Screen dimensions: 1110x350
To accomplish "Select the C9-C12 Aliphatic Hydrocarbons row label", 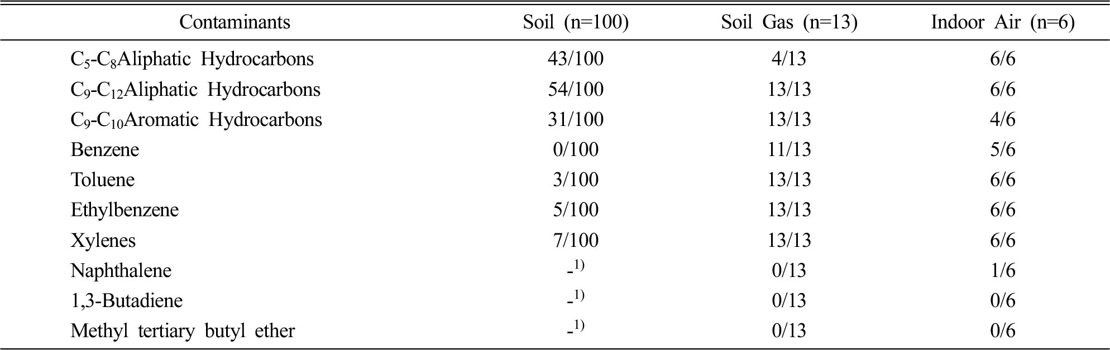I will pyautogui.click(x=195, y=90).
